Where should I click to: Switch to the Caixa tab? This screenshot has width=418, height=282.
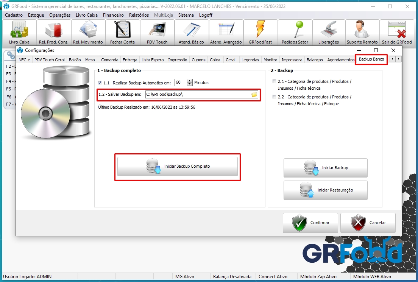click(215, 60)
